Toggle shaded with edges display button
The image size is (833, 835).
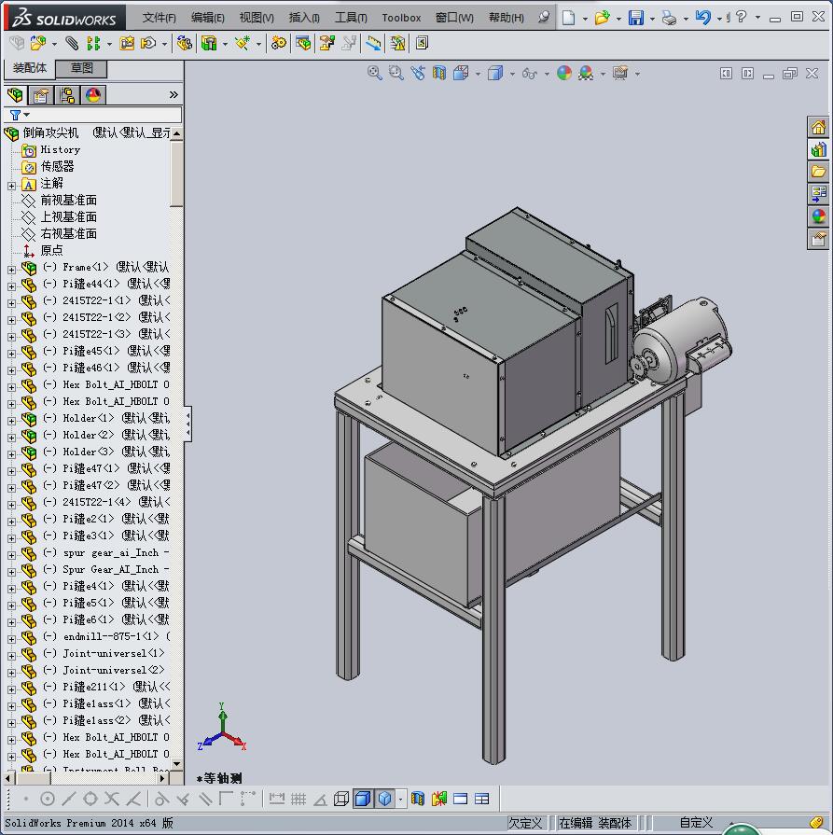pyautogui.click(x=363, y=799)
